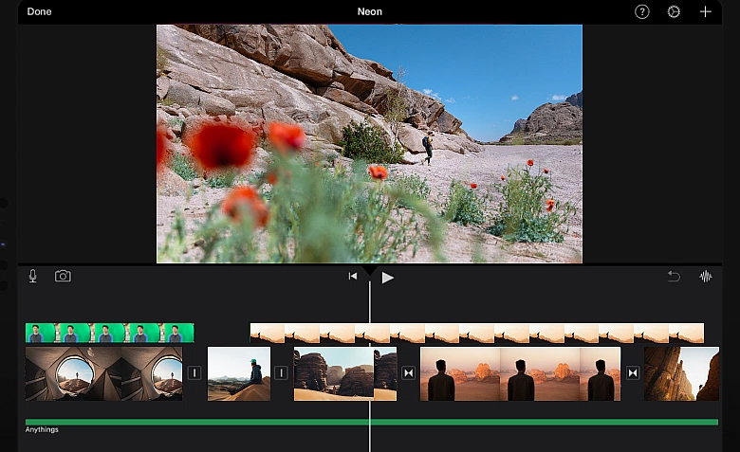Select the green Anythings audio track
This screenshot has height=452, width=740.
pos(372,423)
